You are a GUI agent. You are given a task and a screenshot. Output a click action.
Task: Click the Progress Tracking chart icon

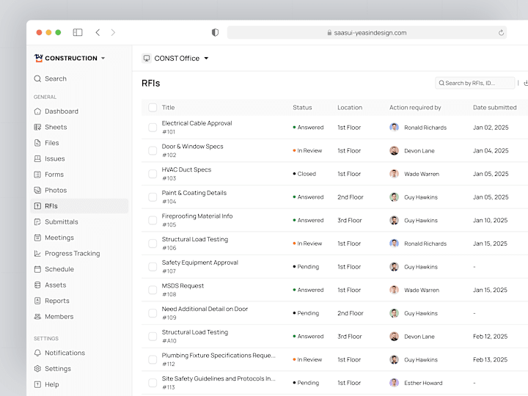[37, 254]
